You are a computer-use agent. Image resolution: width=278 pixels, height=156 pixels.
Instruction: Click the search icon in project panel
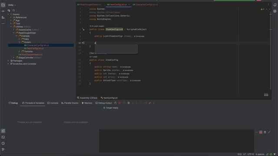pyautogui.click(x=13, y=10)
